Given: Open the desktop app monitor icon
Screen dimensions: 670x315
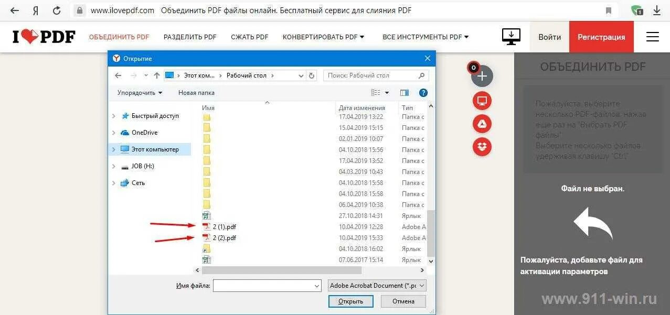Looking at the screenshot, I should point(511,36).
